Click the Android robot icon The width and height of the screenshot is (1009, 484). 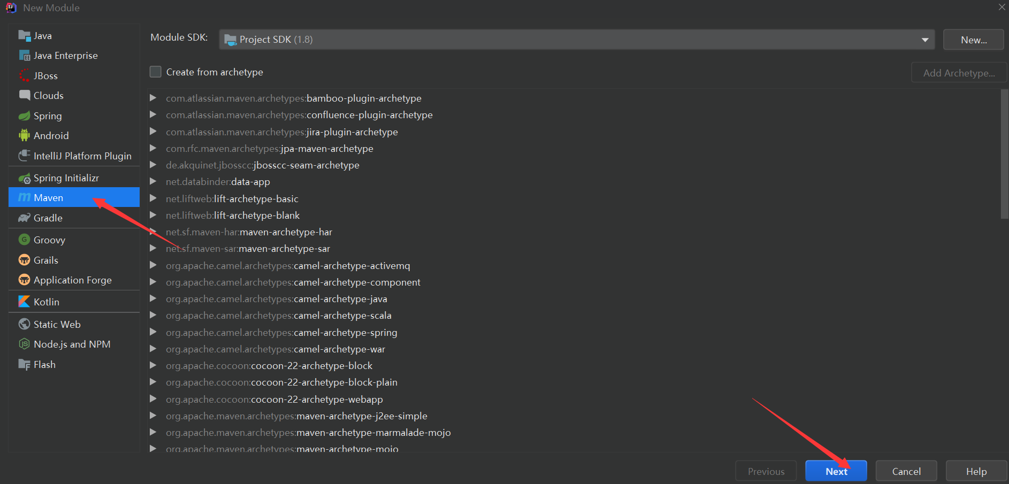[24, 135]
